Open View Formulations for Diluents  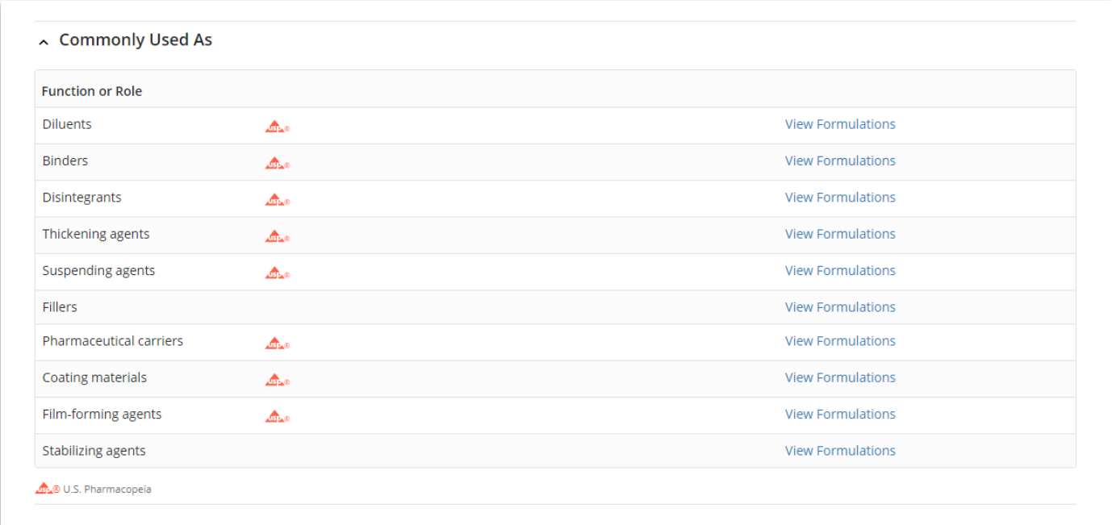(840, 124)
